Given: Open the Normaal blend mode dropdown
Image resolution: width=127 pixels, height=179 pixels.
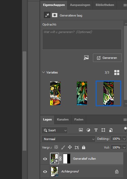Looking at the screenshot, I should pos(68,139).
